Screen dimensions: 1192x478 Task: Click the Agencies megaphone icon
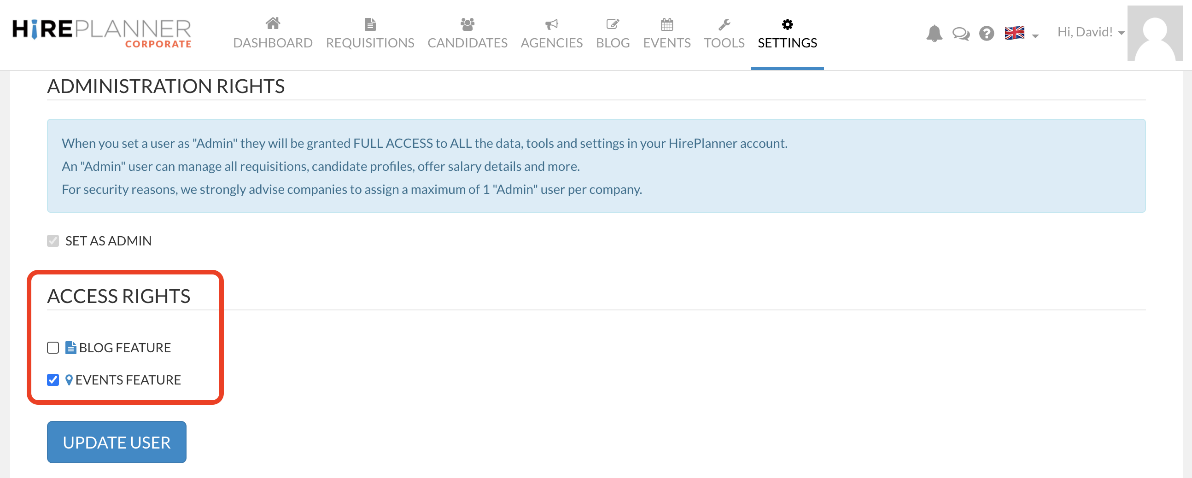(552, 24)
